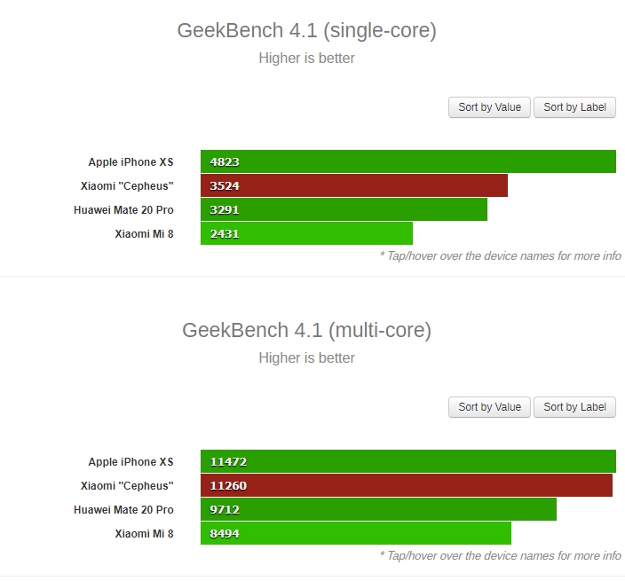Click Sort by Value in multi-core chart
Viewport: 625px width, 581px height.
489,407
